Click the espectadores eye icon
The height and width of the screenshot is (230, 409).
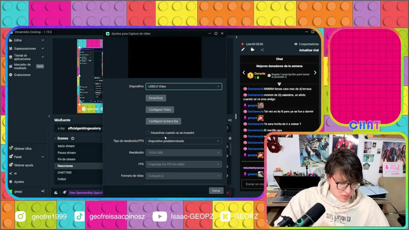tap(296, 44)
